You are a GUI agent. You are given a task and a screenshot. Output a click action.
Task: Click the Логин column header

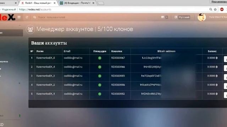pyautogui.click(x=40, y=51)
